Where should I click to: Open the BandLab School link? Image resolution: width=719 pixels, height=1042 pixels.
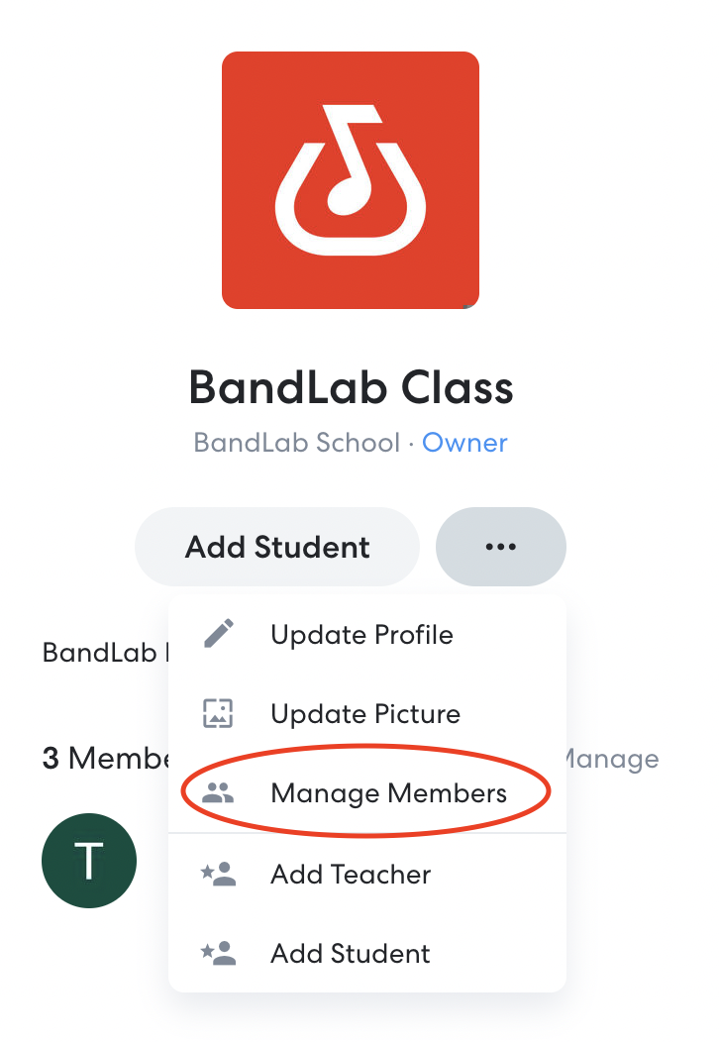point(297,443)
